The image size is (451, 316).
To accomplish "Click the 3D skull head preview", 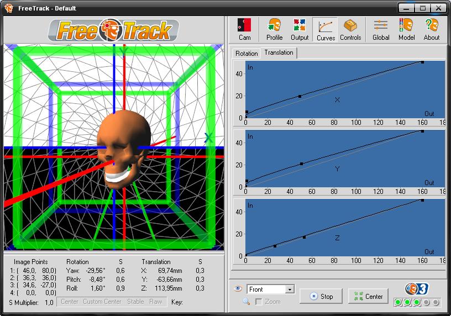I will pos(124,149).
